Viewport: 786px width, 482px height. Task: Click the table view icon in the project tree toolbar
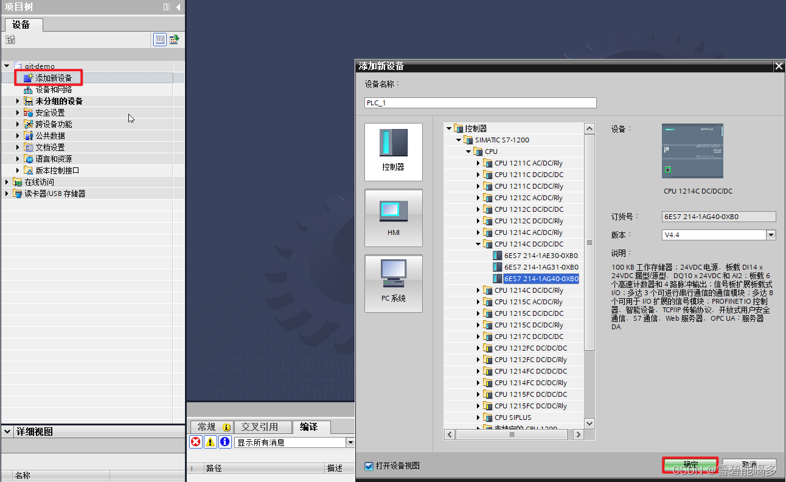160,40
